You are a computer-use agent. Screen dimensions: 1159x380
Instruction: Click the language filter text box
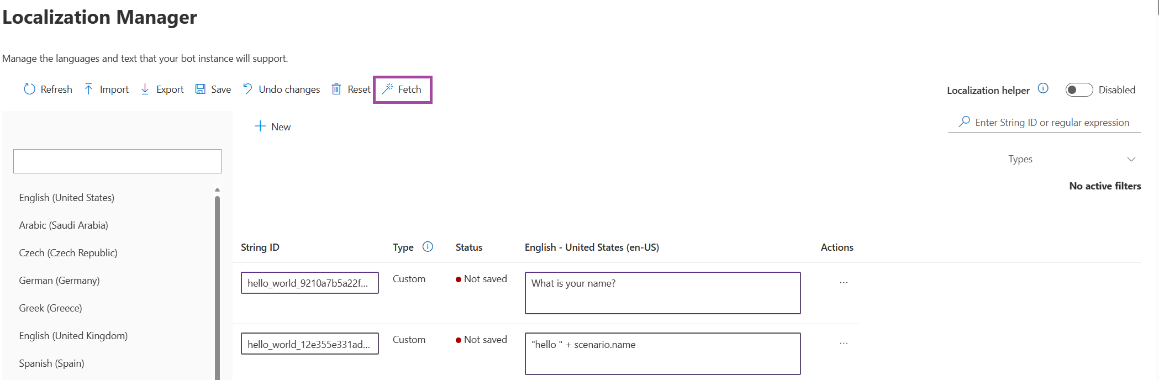[x=117, y=161]
